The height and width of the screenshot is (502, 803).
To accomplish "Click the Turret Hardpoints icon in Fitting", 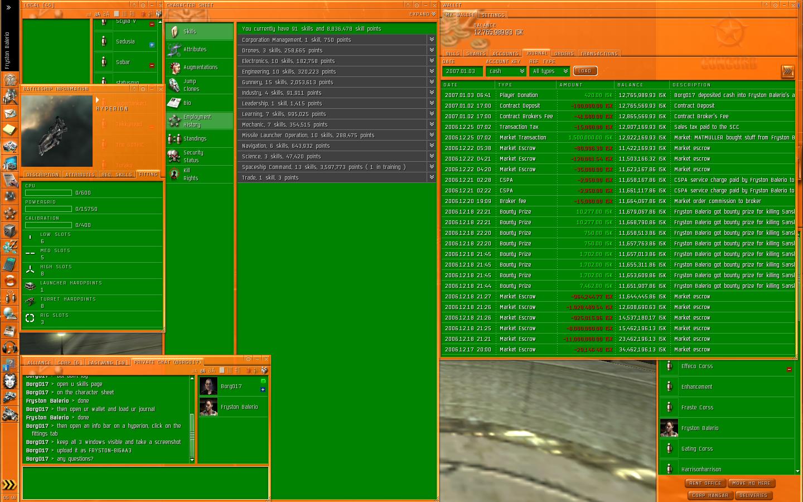I will pyautogui.click(x=30, y=302).
